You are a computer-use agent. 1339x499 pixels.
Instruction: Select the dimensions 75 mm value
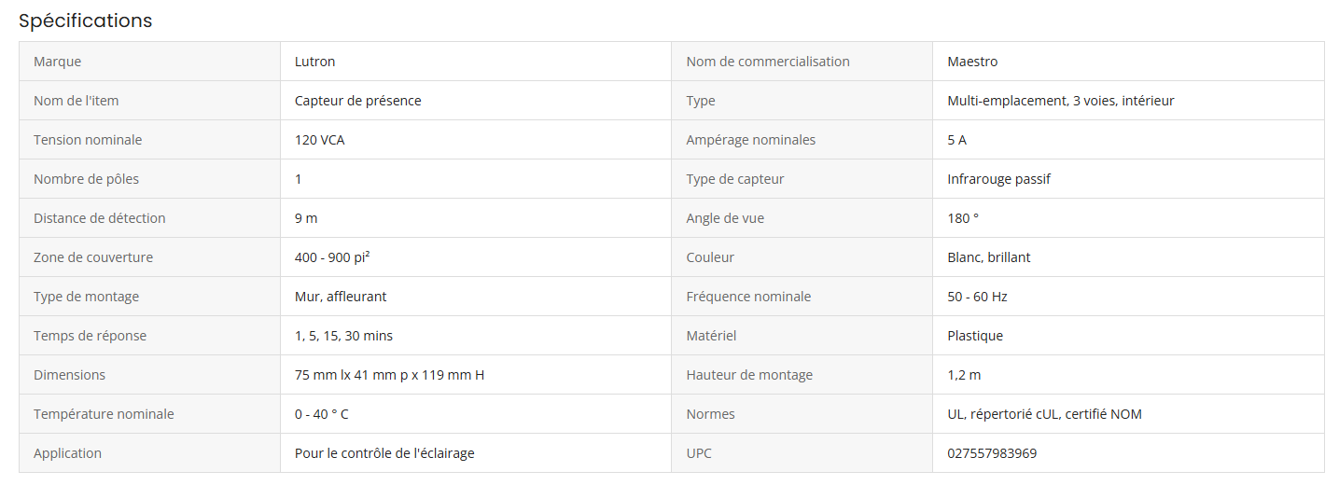(389, 375)
